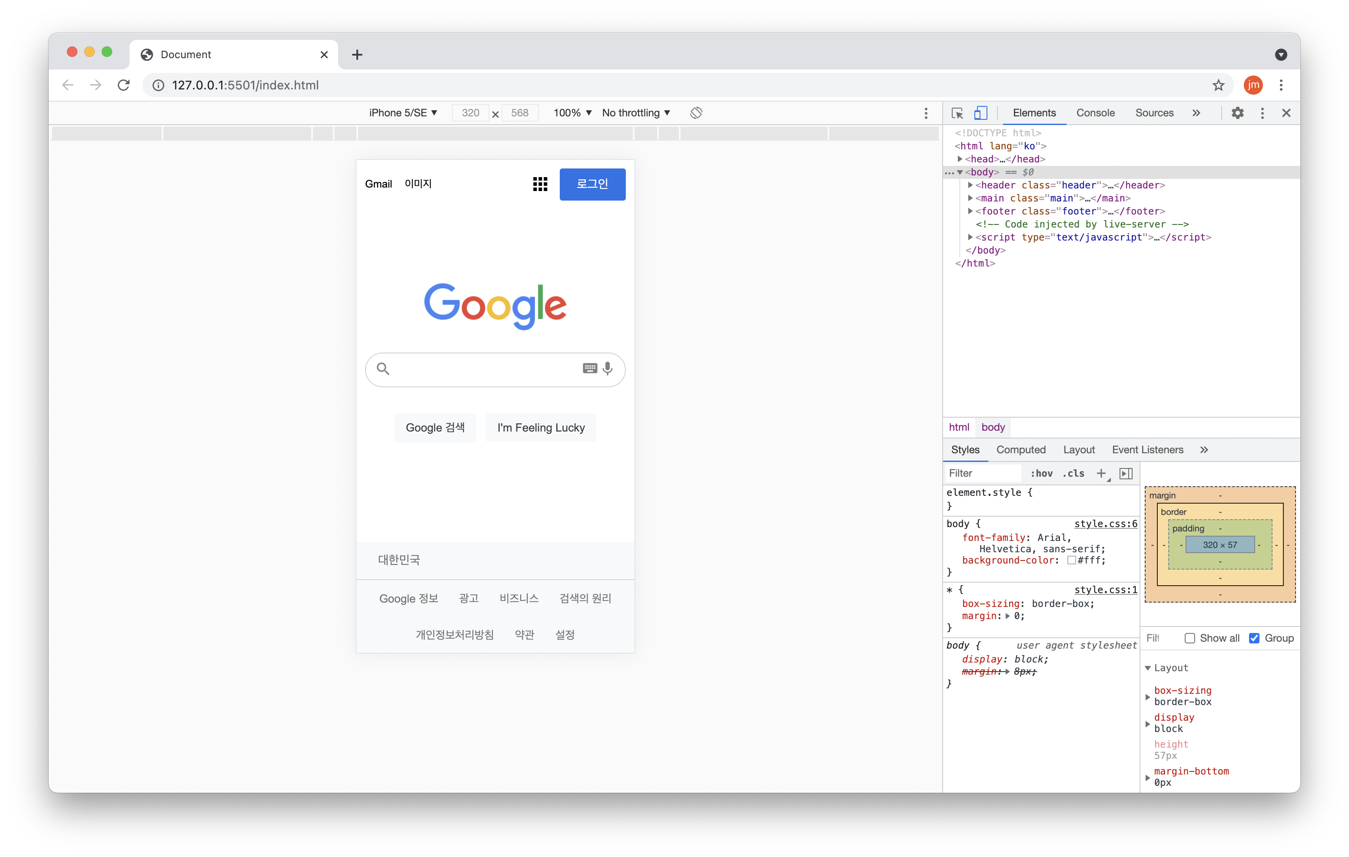The width and height of the screenshot is (1349, 857).
Task: Expand the footer class element
Action: coord(970,211)
